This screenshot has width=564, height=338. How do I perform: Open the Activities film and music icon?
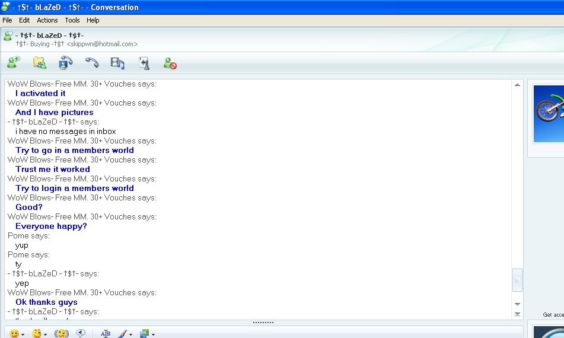117,63
